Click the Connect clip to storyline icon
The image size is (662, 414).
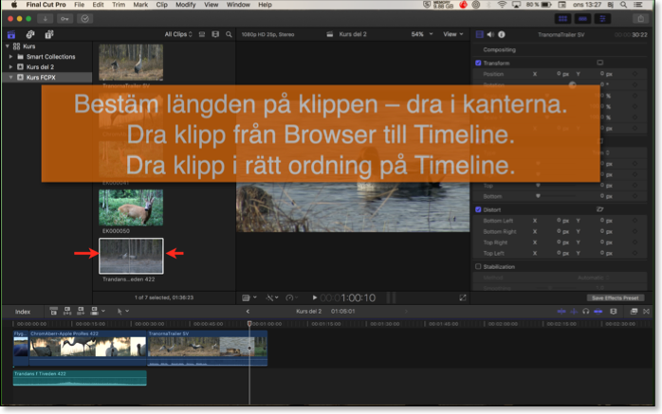54,311
